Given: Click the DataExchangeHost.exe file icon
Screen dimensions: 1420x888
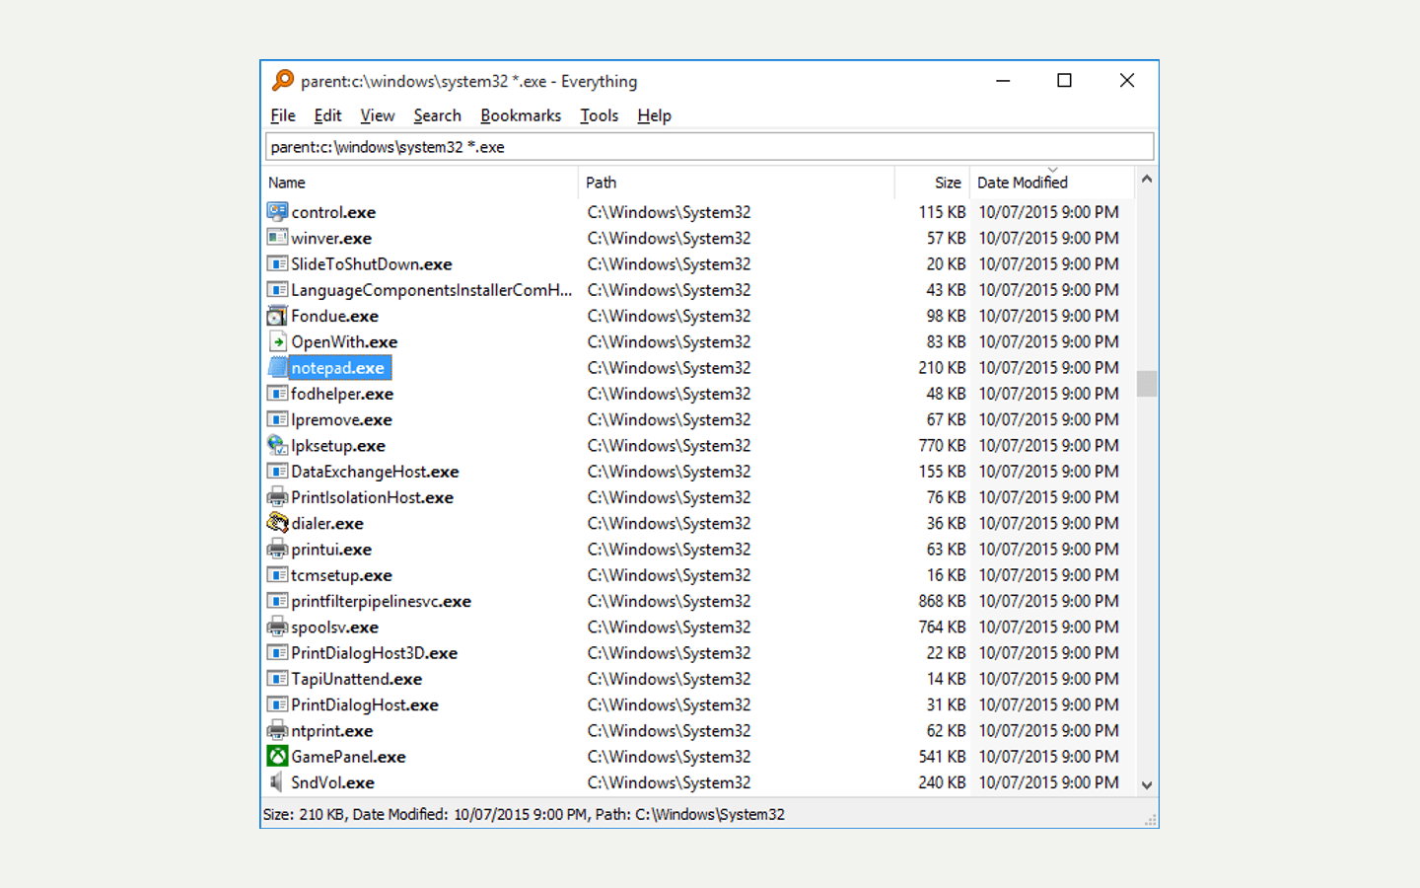Looking at the screenshot, I should pos(277,472).
